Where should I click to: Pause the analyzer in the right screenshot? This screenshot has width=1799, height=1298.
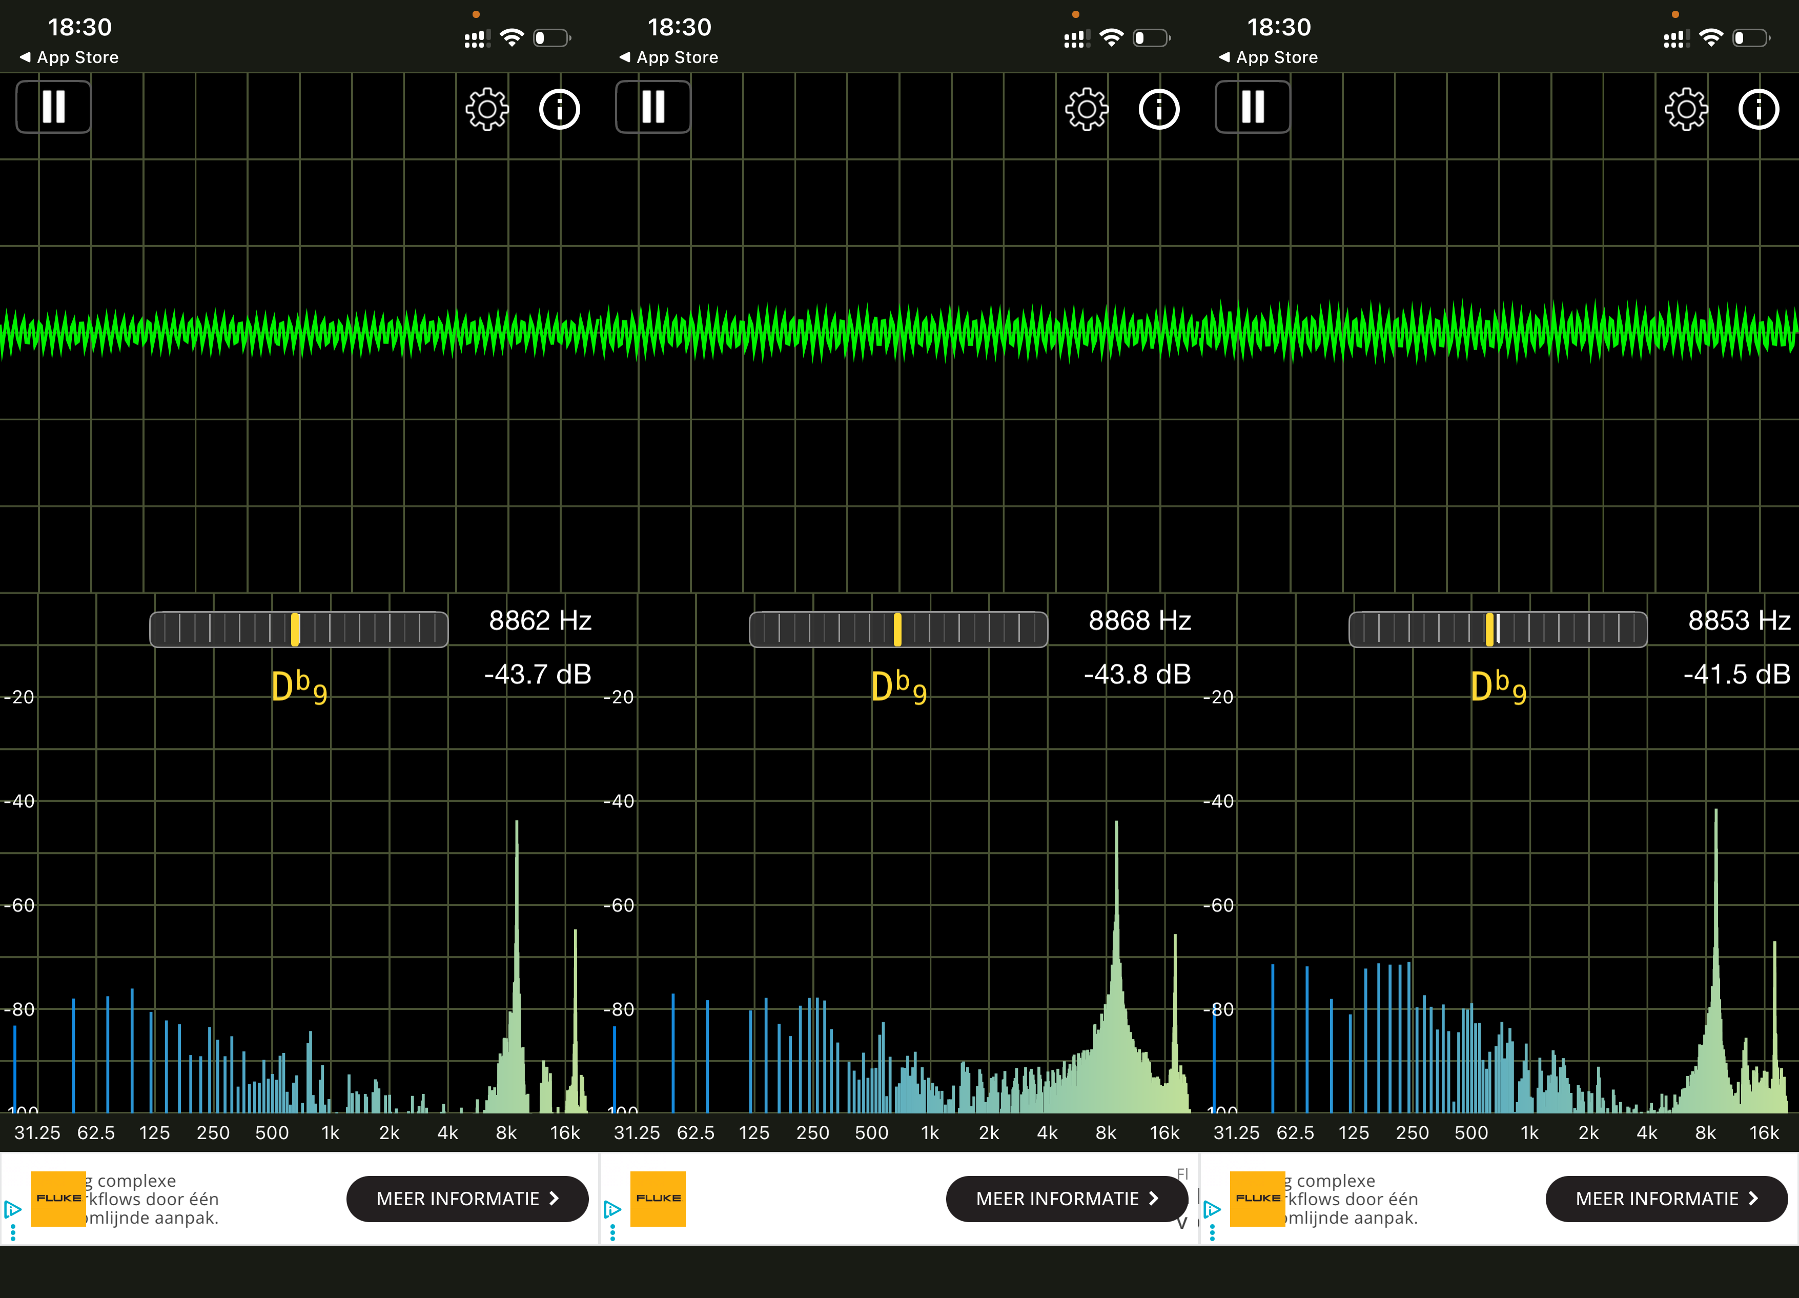[1253, 106]
